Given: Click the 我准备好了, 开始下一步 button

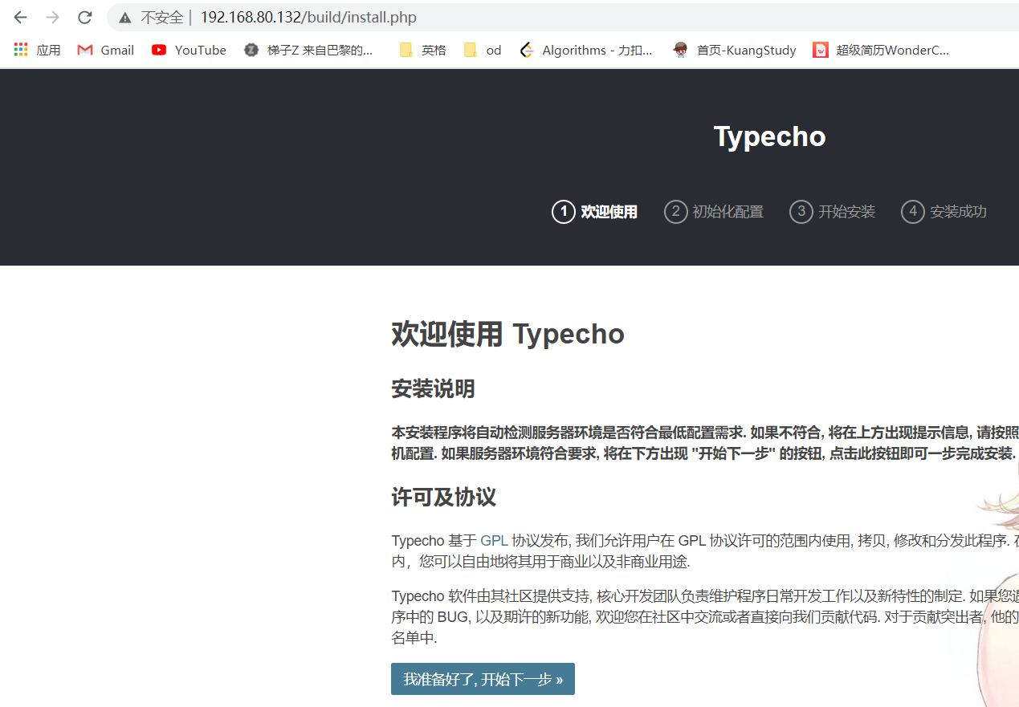Looking at the screenshot, I should (x=483, y=679).
